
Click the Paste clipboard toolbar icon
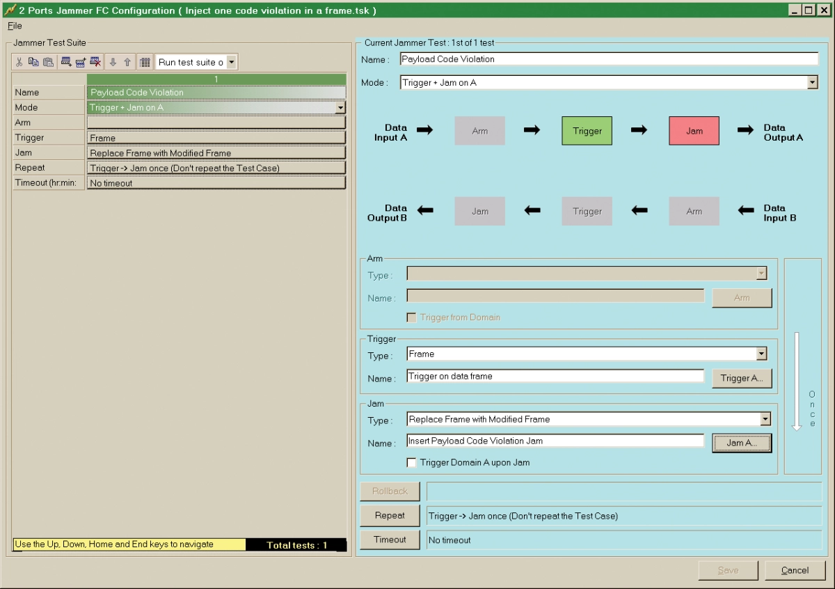[48, 62]
